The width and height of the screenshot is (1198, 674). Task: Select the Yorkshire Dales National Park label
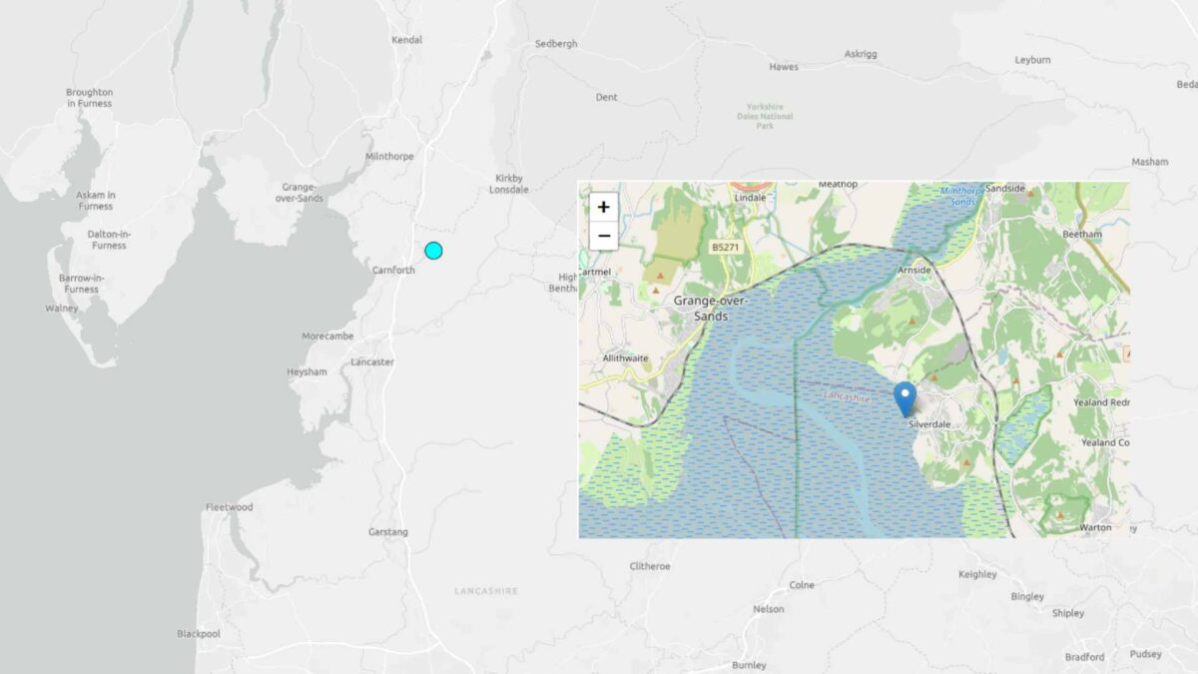765,116
